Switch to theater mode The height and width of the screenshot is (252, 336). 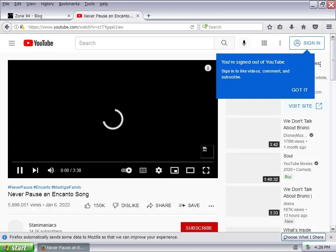click(190, 170)
